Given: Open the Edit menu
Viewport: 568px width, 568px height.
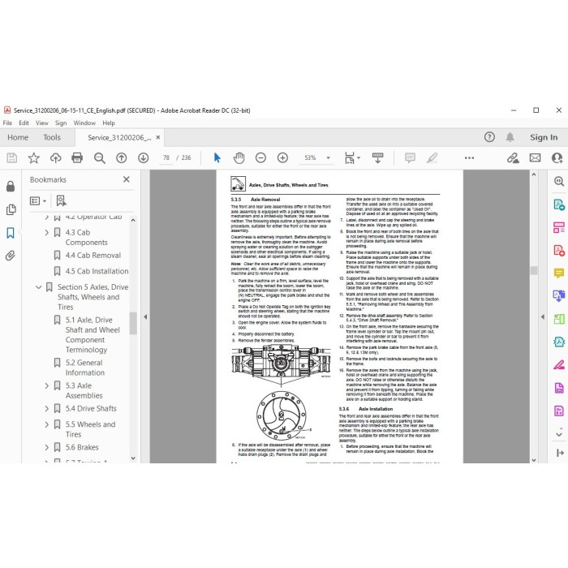Looking at the screenshot, I should [x=24, y=123].
